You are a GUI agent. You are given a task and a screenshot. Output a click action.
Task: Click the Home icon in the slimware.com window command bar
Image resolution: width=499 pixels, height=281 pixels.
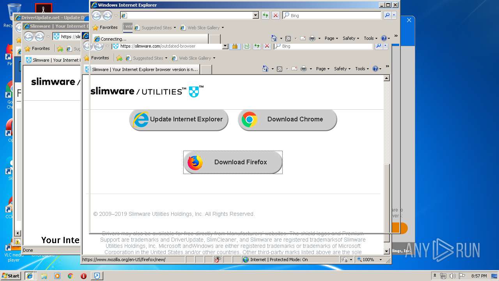click(265, 69)
